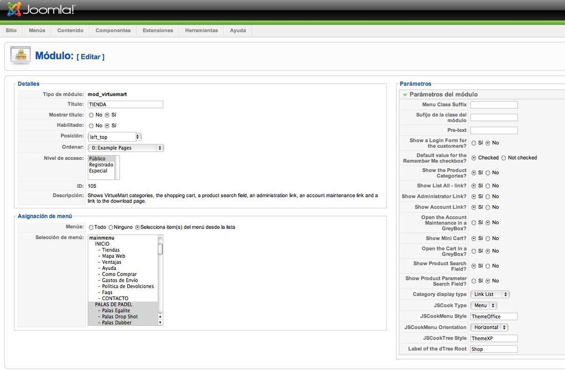Open the JSCook Type dropdown
This screenshot has height=371, width=565.
click(483, 305)
